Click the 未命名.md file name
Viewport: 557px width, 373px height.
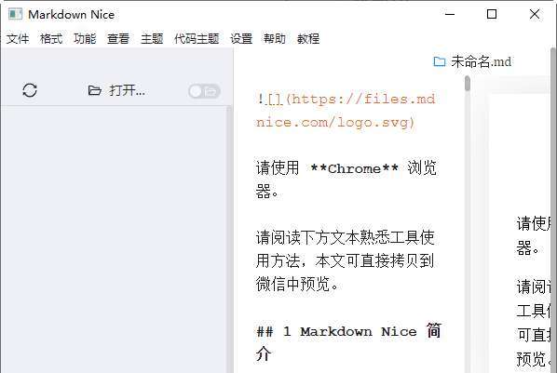click(x=482, y=61)
